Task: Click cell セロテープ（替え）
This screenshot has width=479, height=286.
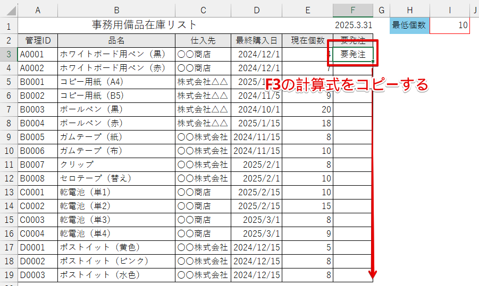Action: pos(116,178)
